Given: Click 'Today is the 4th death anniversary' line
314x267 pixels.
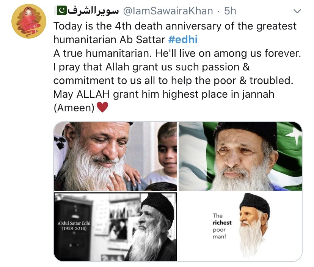Looking at the screenshot, I should pos(175,26).
